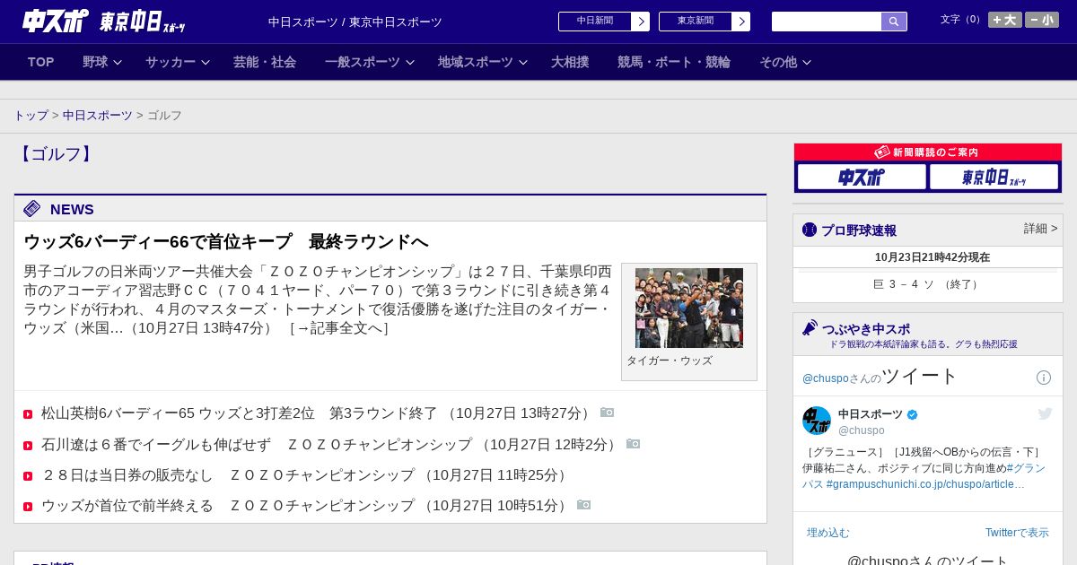Select TOP in the navigation bar
Image resolution: width=1077 pixels, height=565 pixels.
coord(41,62)
